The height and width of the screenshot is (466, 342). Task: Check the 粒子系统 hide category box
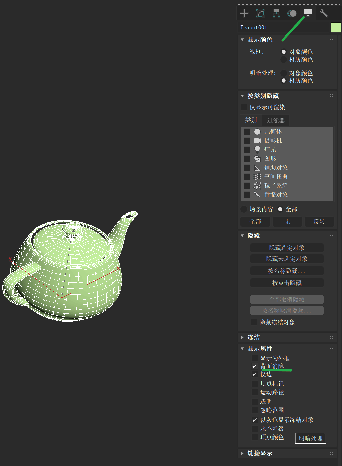pos(247,186)
